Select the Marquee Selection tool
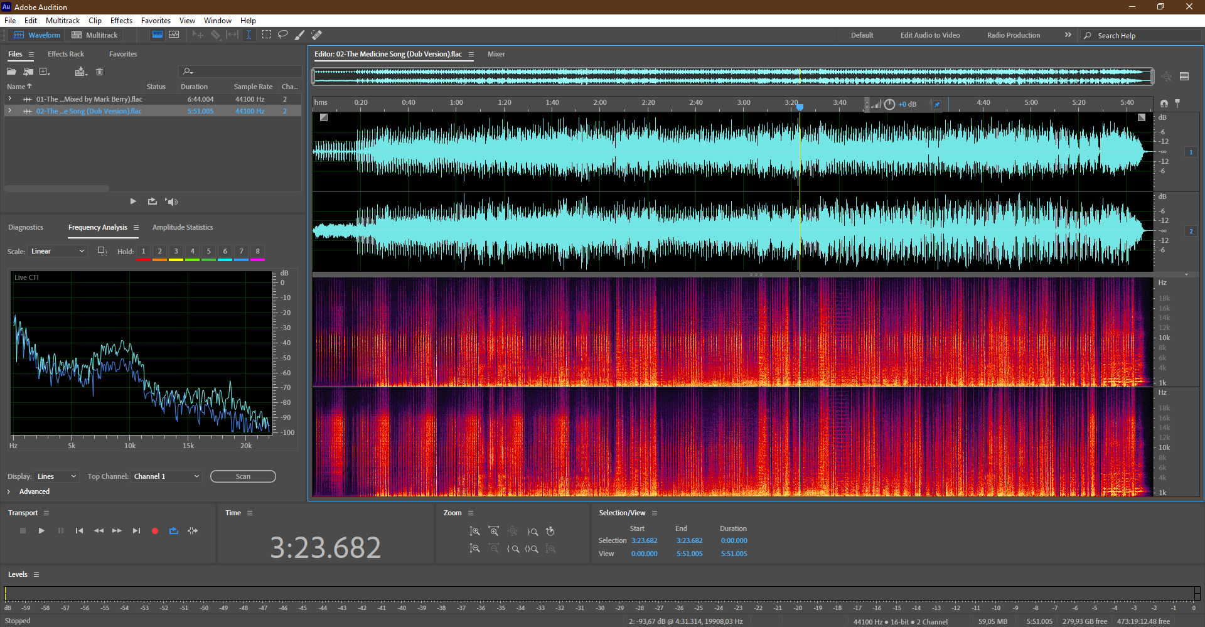 pos(267,35)
